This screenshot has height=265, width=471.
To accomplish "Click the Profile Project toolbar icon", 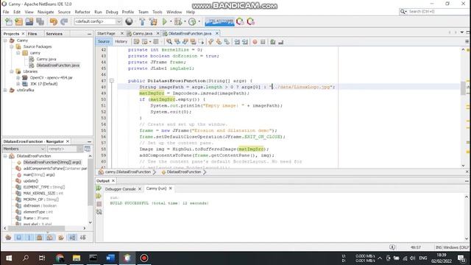I will [192, 21].
